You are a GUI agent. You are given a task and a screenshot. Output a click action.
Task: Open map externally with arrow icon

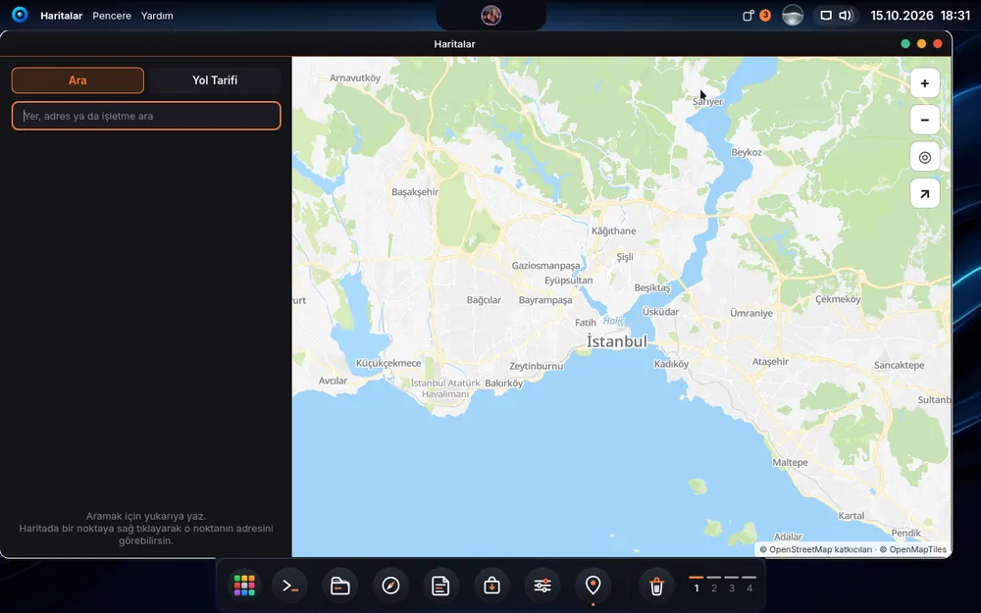click(x=925, y=194)
